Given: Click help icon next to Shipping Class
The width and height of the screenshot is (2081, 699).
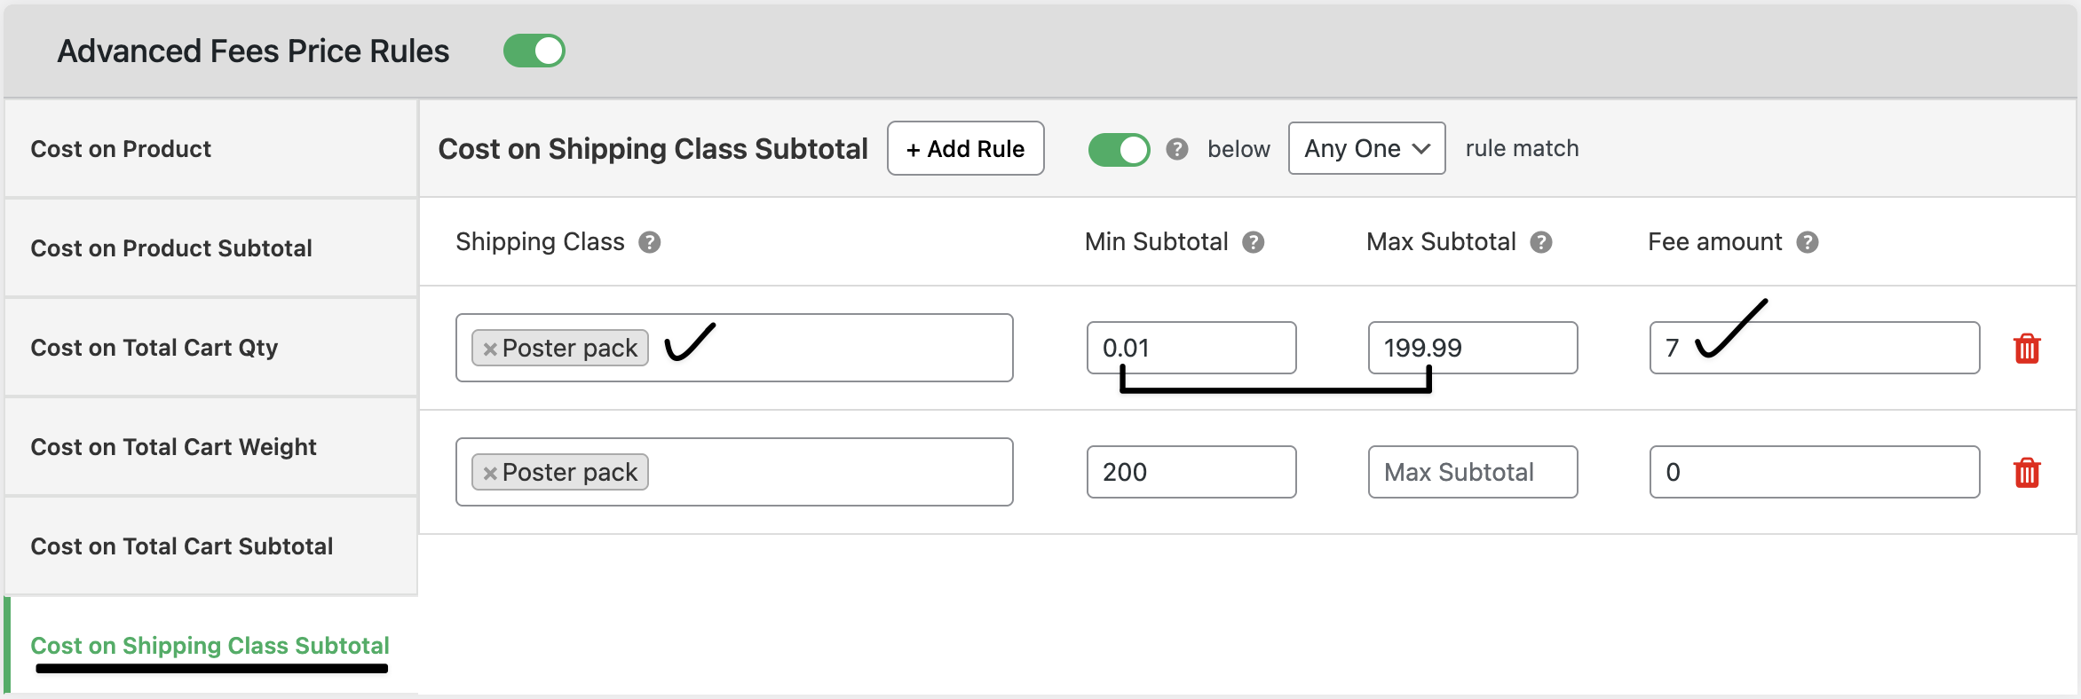Looking at the screenshot, I should 650,242.
